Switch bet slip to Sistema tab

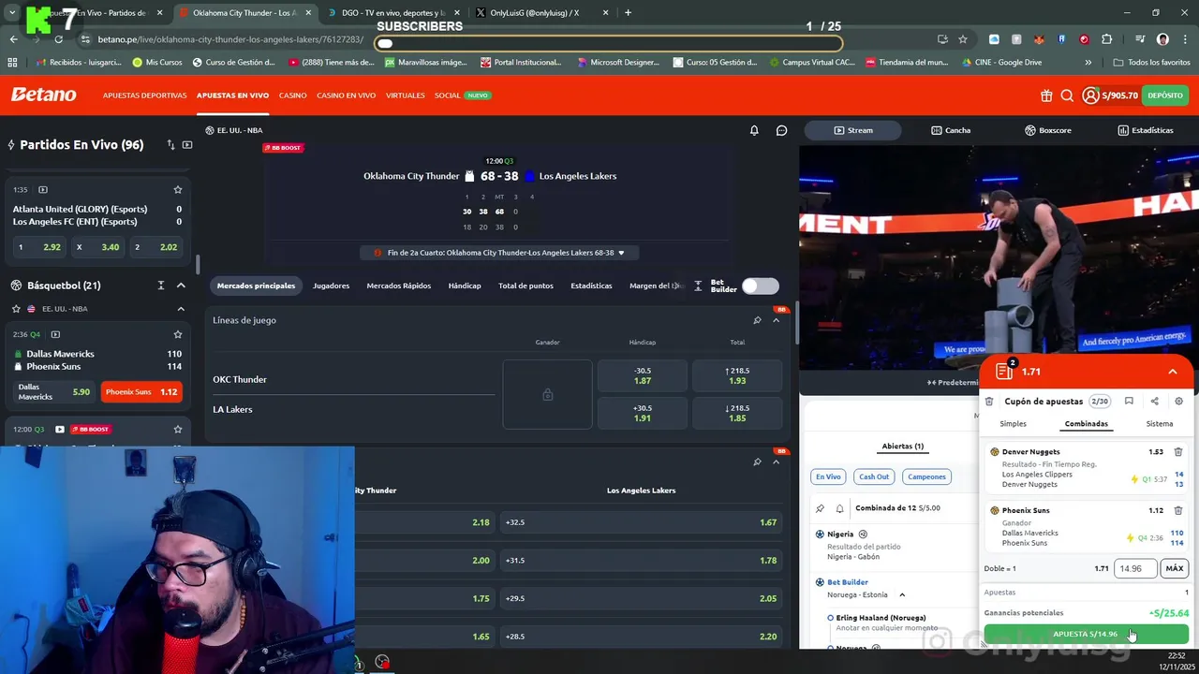click(x=1160, y=424)
